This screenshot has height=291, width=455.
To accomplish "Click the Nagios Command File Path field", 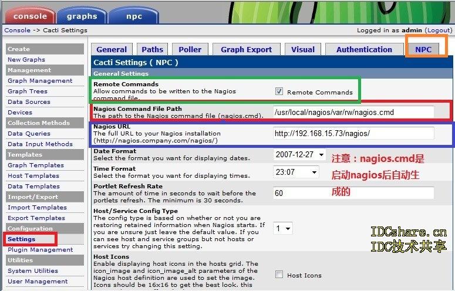I will tap(353, 113).
